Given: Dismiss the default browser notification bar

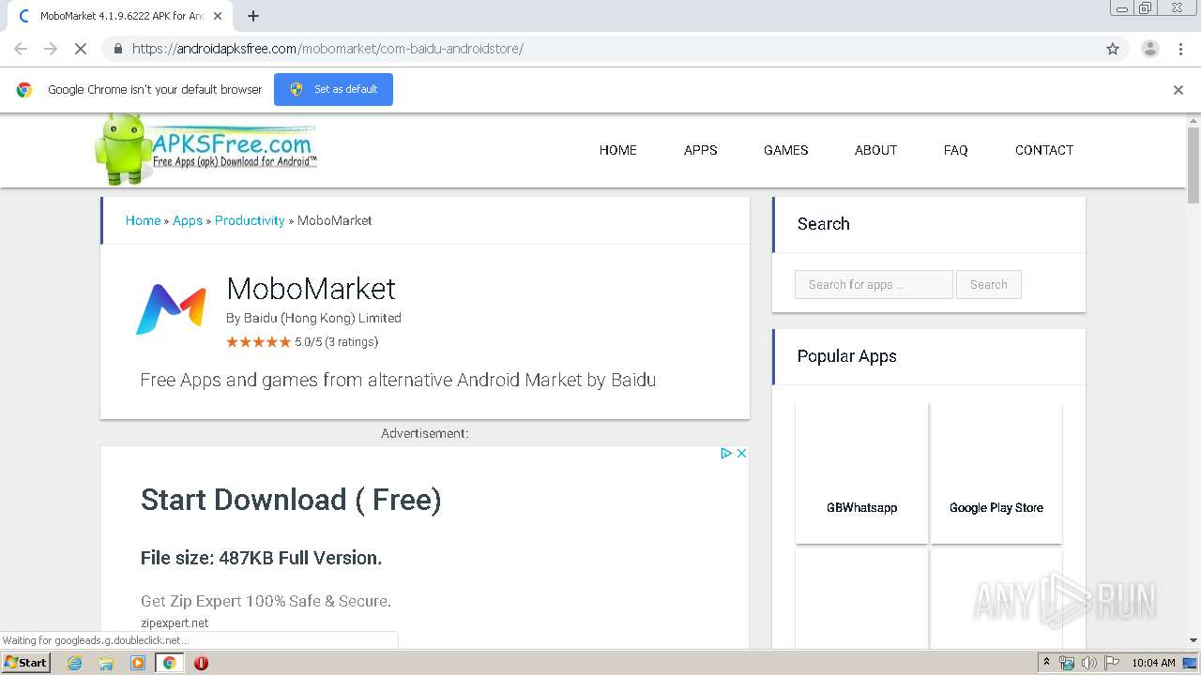Looking at the screenshot, I should pos(1178,90).
